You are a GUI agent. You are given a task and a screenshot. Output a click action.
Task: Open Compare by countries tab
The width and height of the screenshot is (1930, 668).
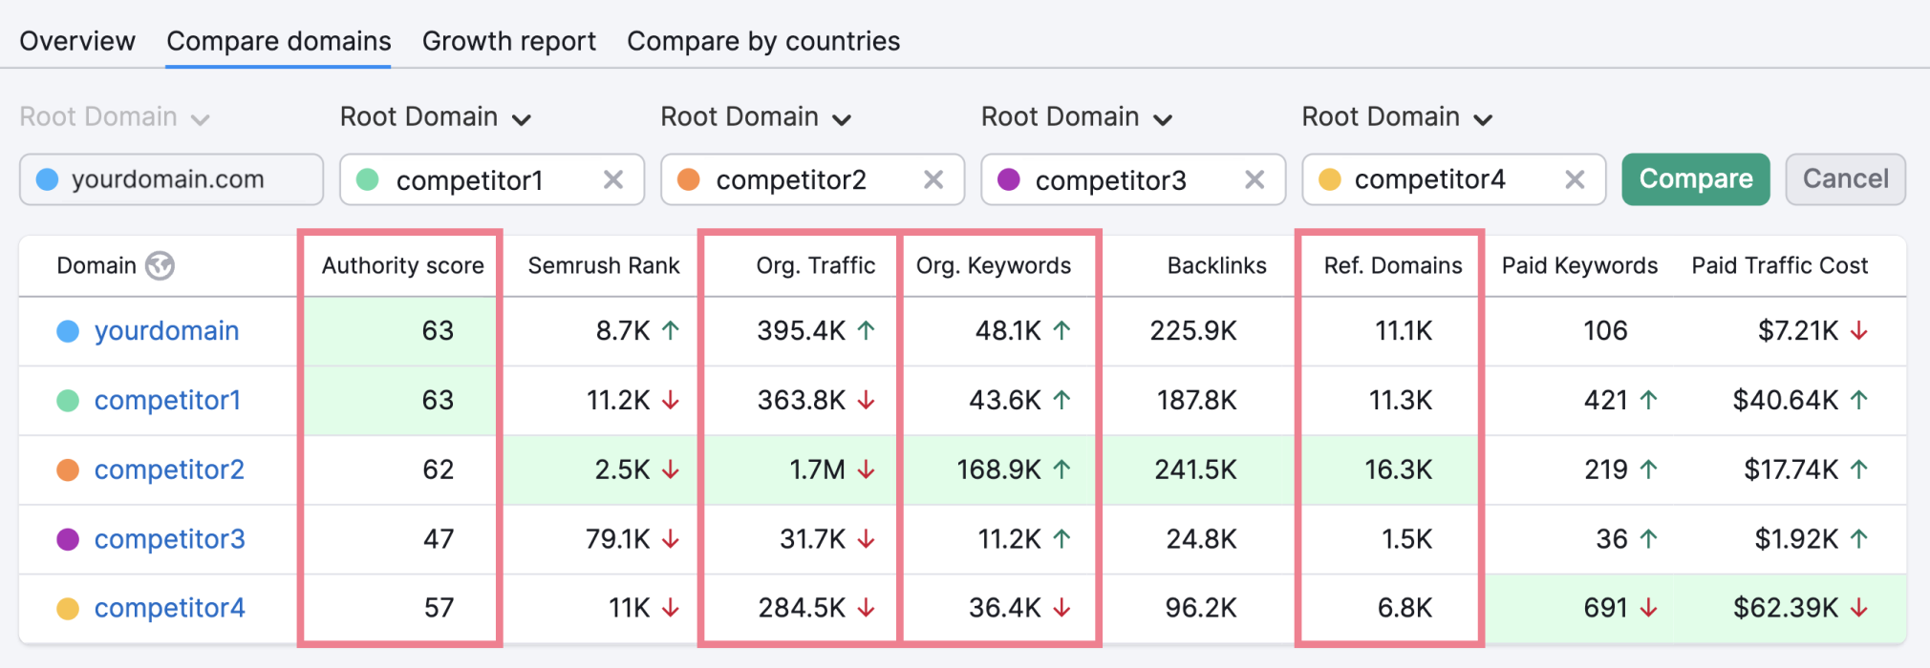763,41
